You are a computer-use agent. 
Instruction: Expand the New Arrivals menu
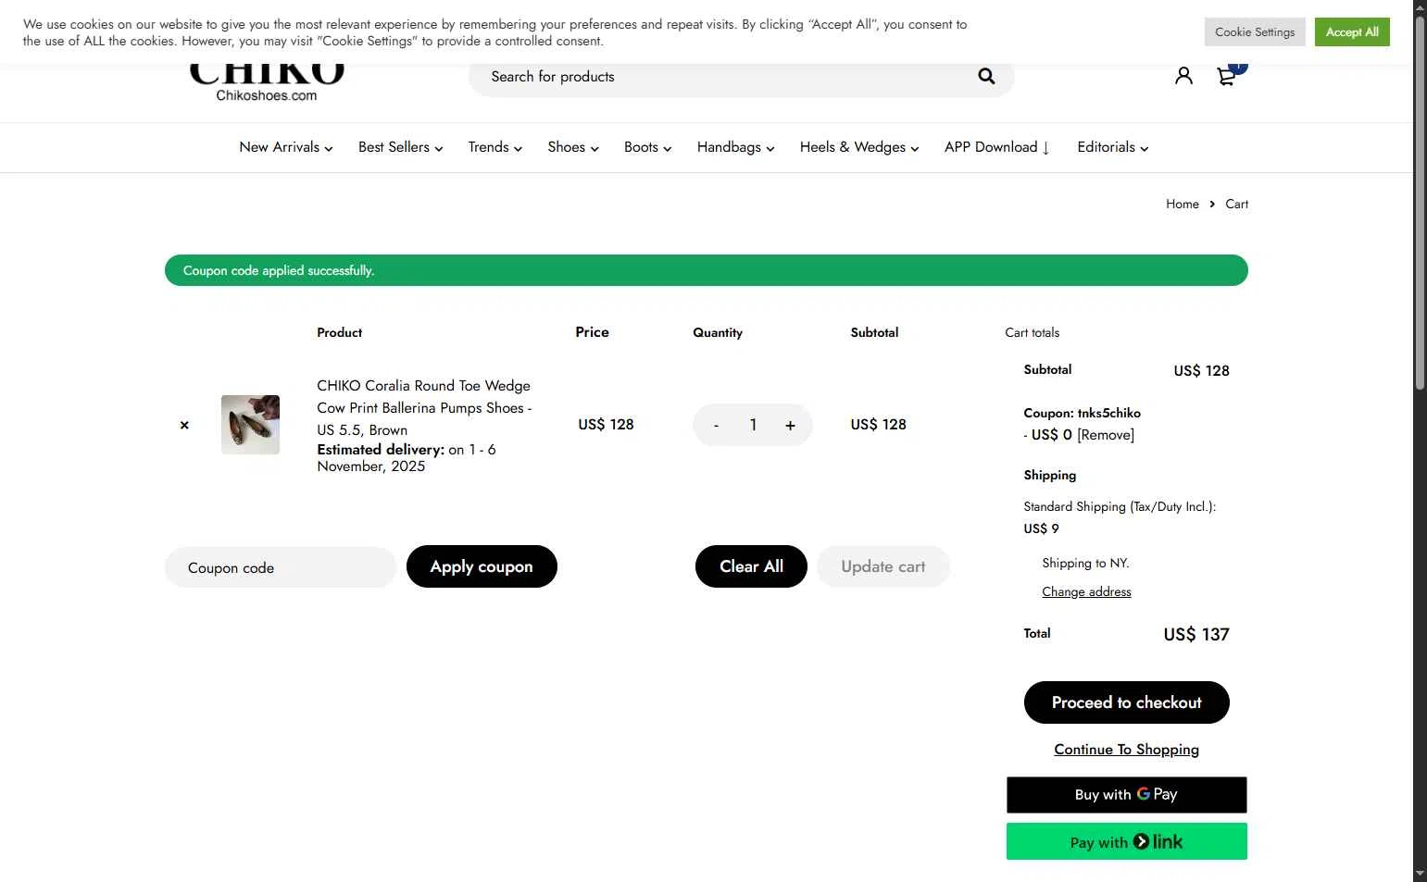(285, 147)
